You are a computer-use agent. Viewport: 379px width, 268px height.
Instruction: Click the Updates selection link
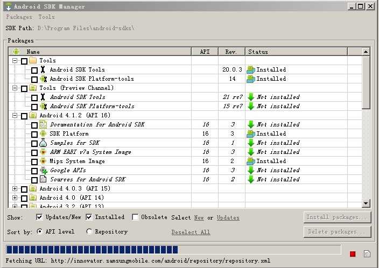pos(228,217)
